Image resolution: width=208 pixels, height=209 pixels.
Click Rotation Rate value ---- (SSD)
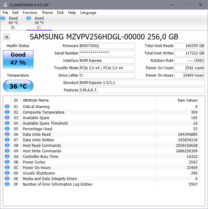tap(190, 61)
